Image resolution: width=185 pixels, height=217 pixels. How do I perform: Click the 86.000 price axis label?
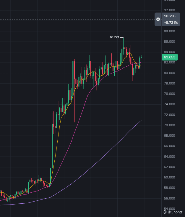[169, 42]
